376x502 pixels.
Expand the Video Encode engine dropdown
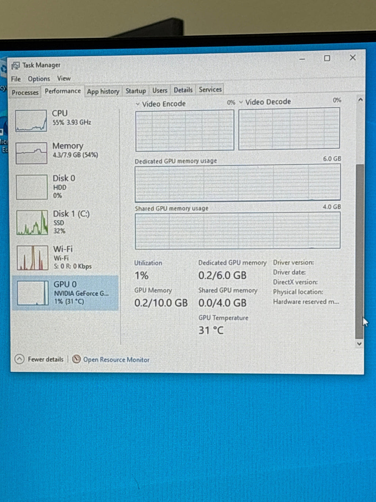click(x=137, y=104)
